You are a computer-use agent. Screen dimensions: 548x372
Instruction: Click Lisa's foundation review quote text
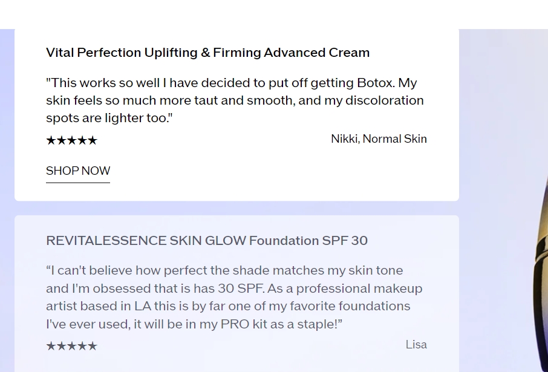point(234,297)
